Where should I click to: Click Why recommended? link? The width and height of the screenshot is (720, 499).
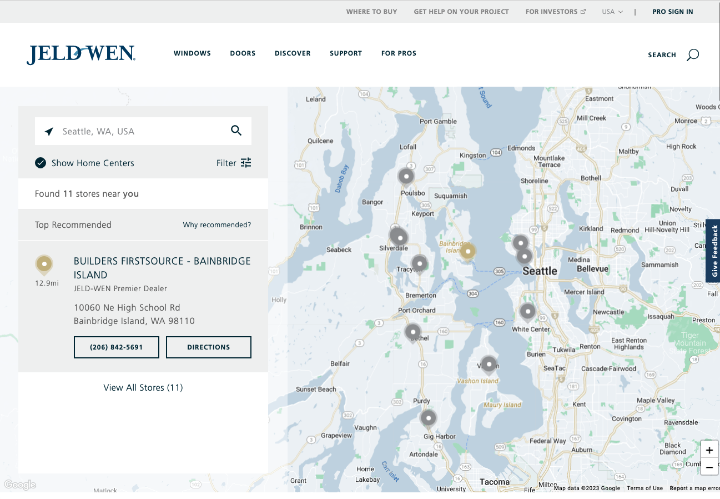click(217, 225)
